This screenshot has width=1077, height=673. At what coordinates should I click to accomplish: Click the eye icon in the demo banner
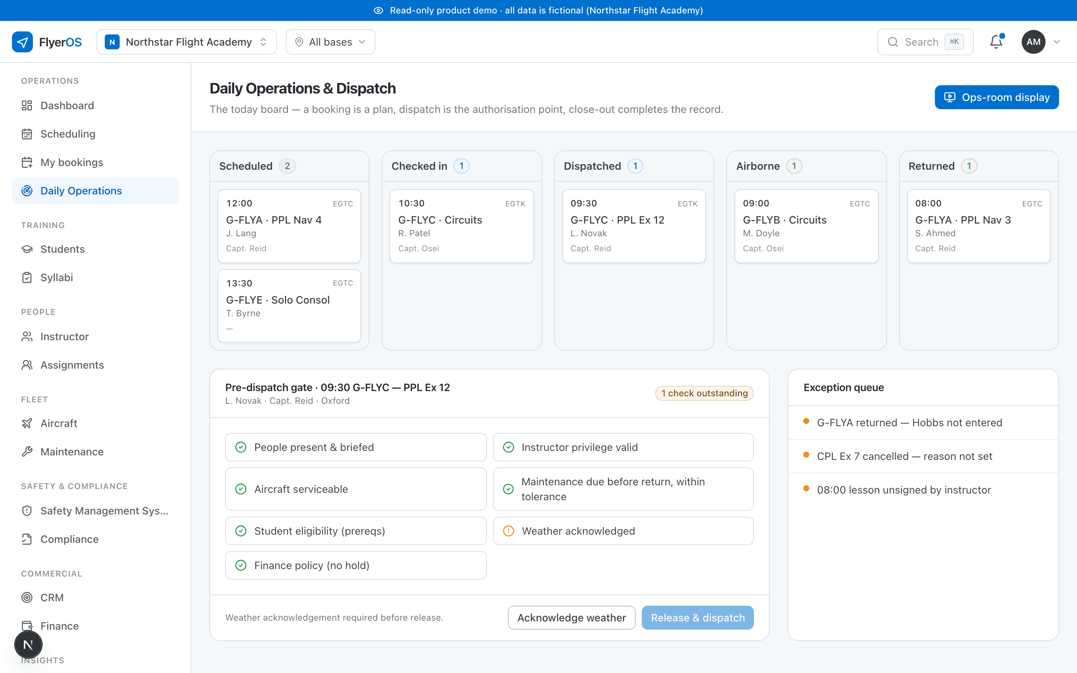click(x=378, y=10)
